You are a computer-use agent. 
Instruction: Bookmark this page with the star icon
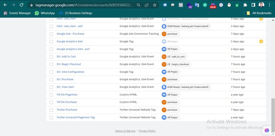155,5
